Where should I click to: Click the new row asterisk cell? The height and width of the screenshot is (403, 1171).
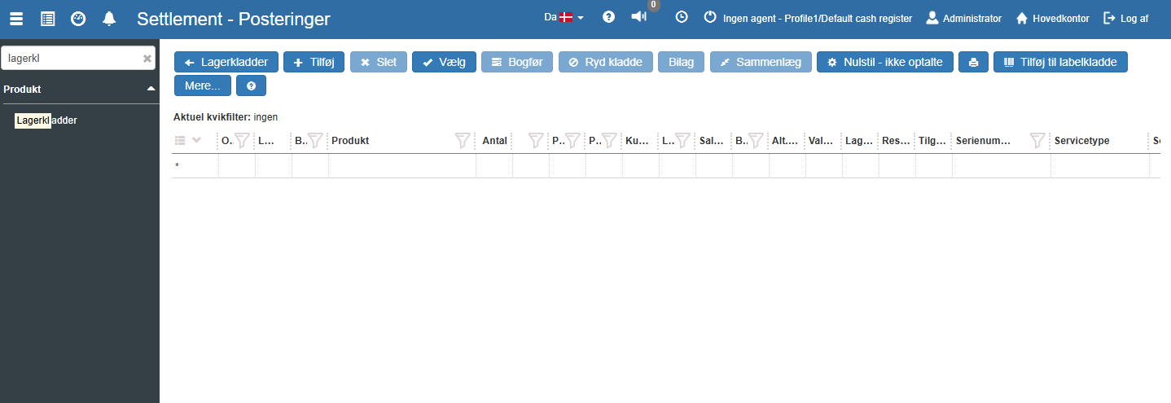click(x=195, y=166)
